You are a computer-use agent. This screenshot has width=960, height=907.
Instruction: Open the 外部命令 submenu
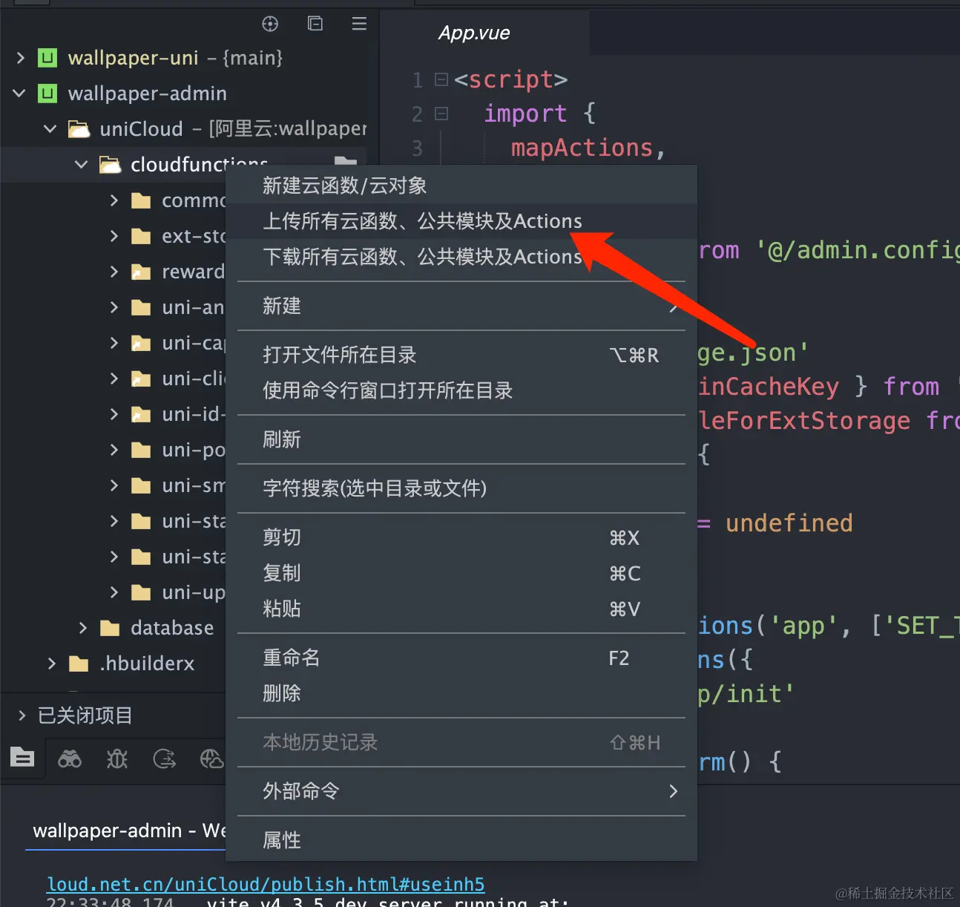pos(461,791)
